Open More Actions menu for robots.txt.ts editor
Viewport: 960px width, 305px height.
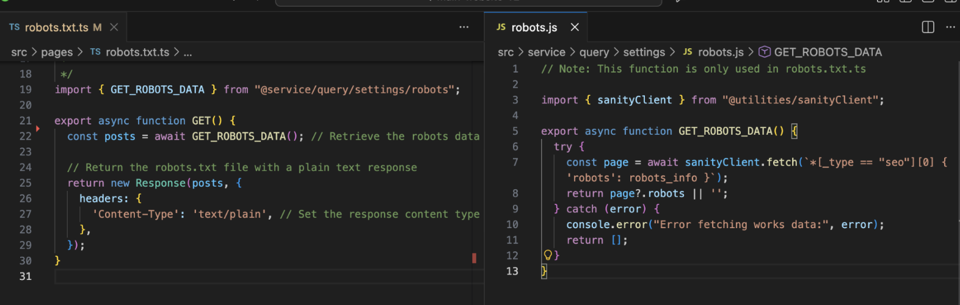pyautogui.click(x=464, y=27)
